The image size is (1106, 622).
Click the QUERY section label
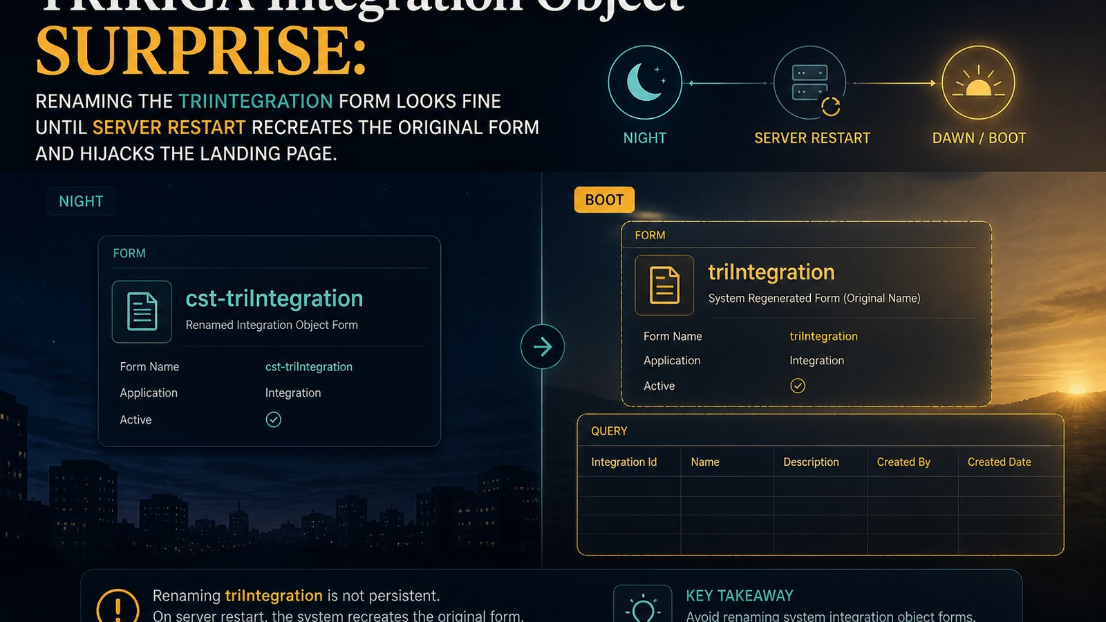tap(609, 431)
